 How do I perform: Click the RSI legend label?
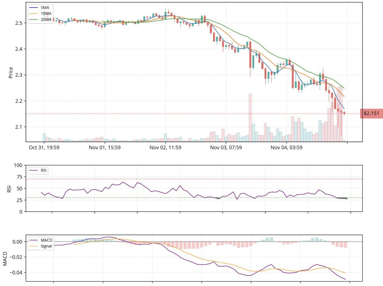[x=38, y=170]
